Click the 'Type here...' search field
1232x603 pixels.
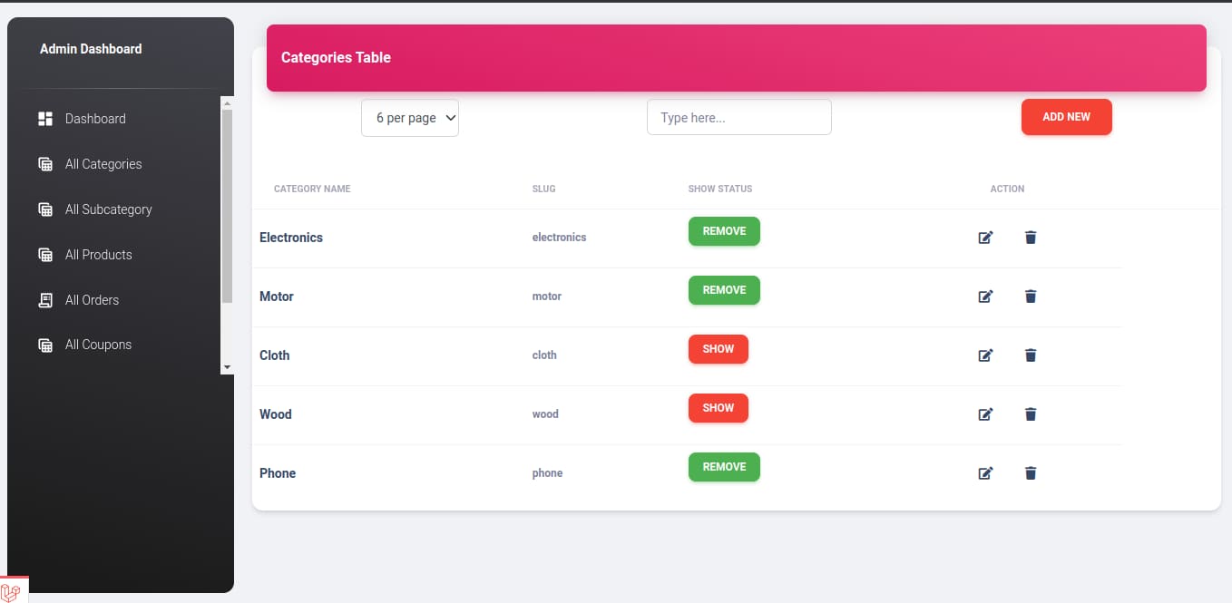click(738, 116)
